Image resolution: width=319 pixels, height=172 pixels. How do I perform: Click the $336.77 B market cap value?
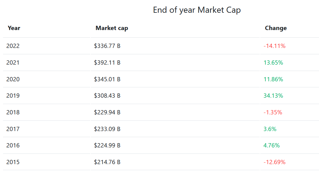[107, 46]
